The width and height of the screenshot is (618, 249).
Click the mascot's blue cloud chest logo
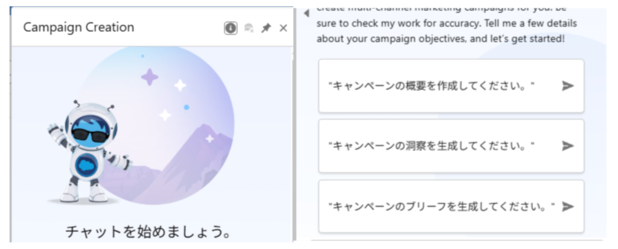pos(87,165)
